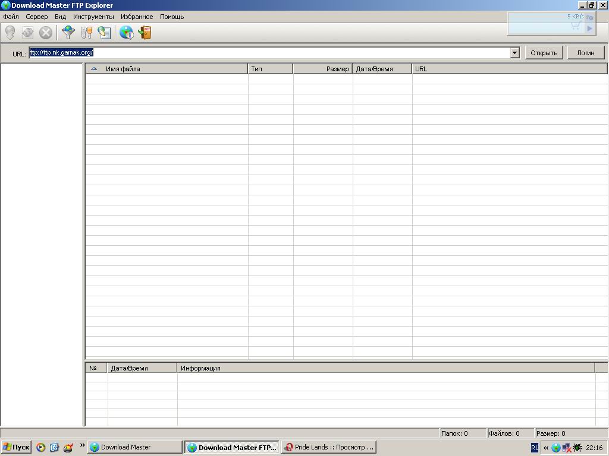This screenshot has width=609, height=456.
Task: Sort by Размер column header
Action: (323, 69)
